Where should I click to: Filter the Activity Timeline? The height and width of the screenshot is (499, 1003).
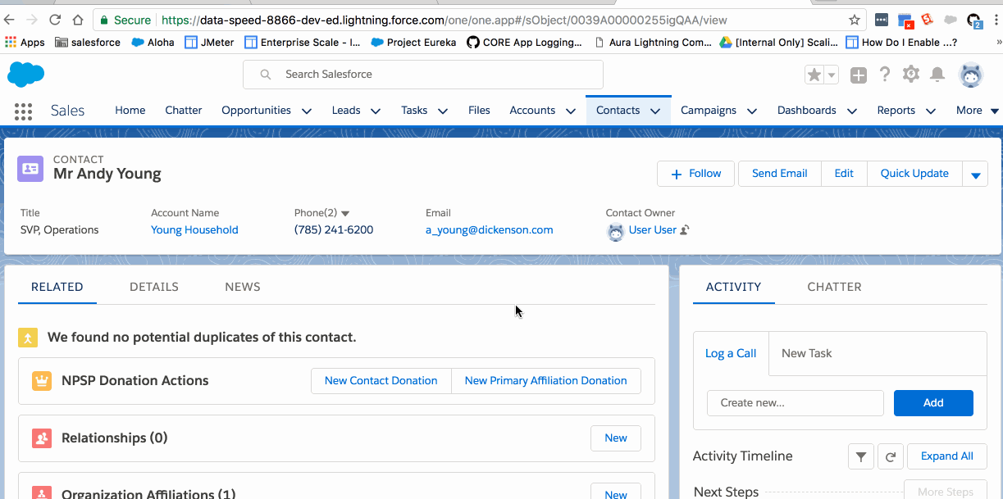pyautogui.click(x=860, y=456)
